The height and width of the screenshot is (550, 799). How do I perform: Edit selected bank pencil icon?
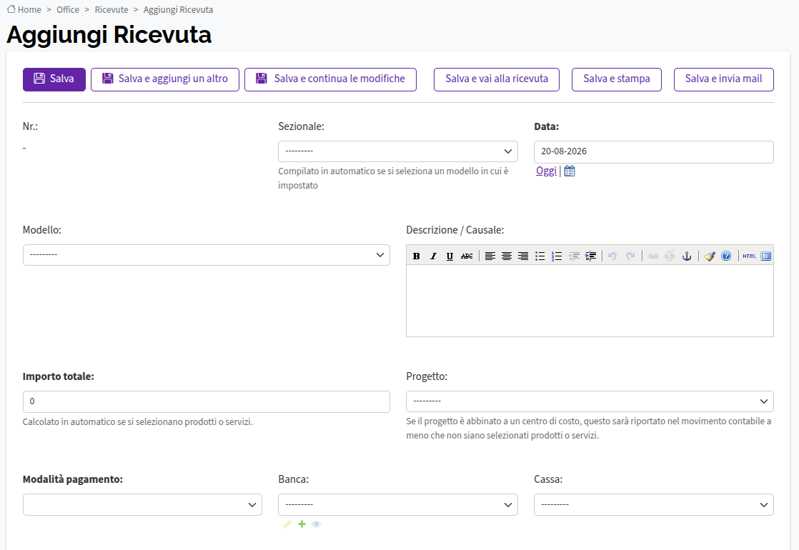pyautogui.click(x=287, y=524)
